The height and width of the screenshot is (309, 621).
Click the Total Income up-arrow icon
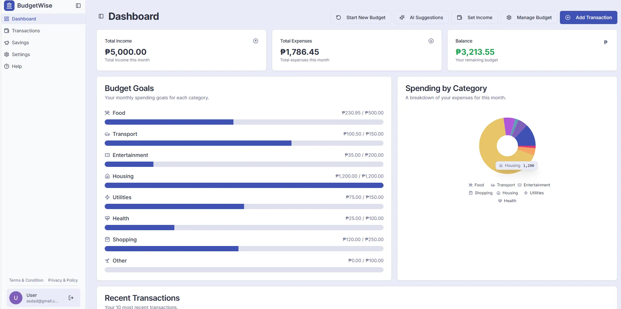tap(255, 41)
